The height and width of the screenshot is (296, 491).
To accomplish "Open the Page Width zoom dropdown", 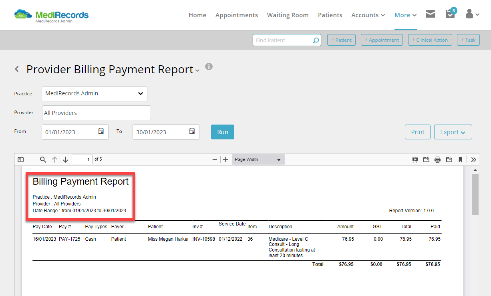I will click(x=258, y=159).
